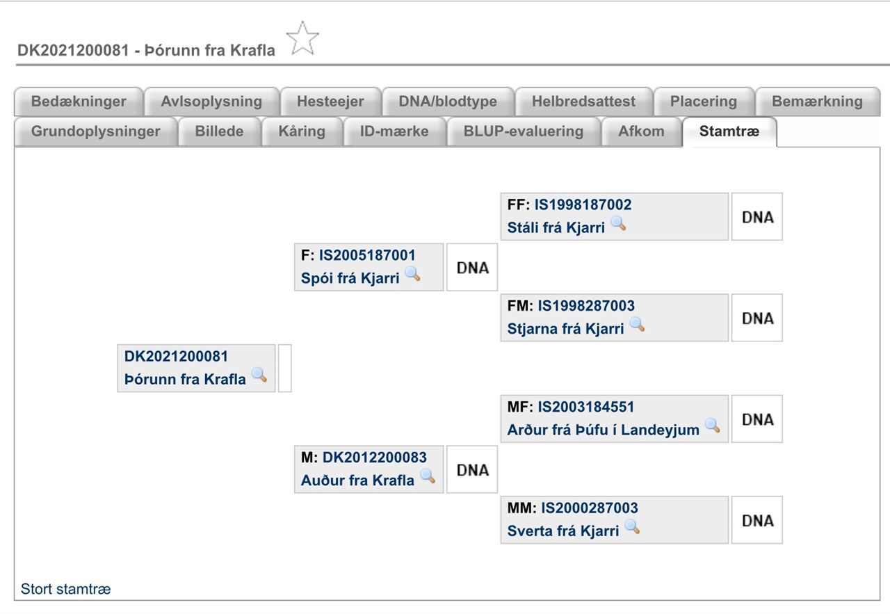Open magnifier next to Spói frá Kjarri
Screen dimensions: 890x614
tap(412, 274)
